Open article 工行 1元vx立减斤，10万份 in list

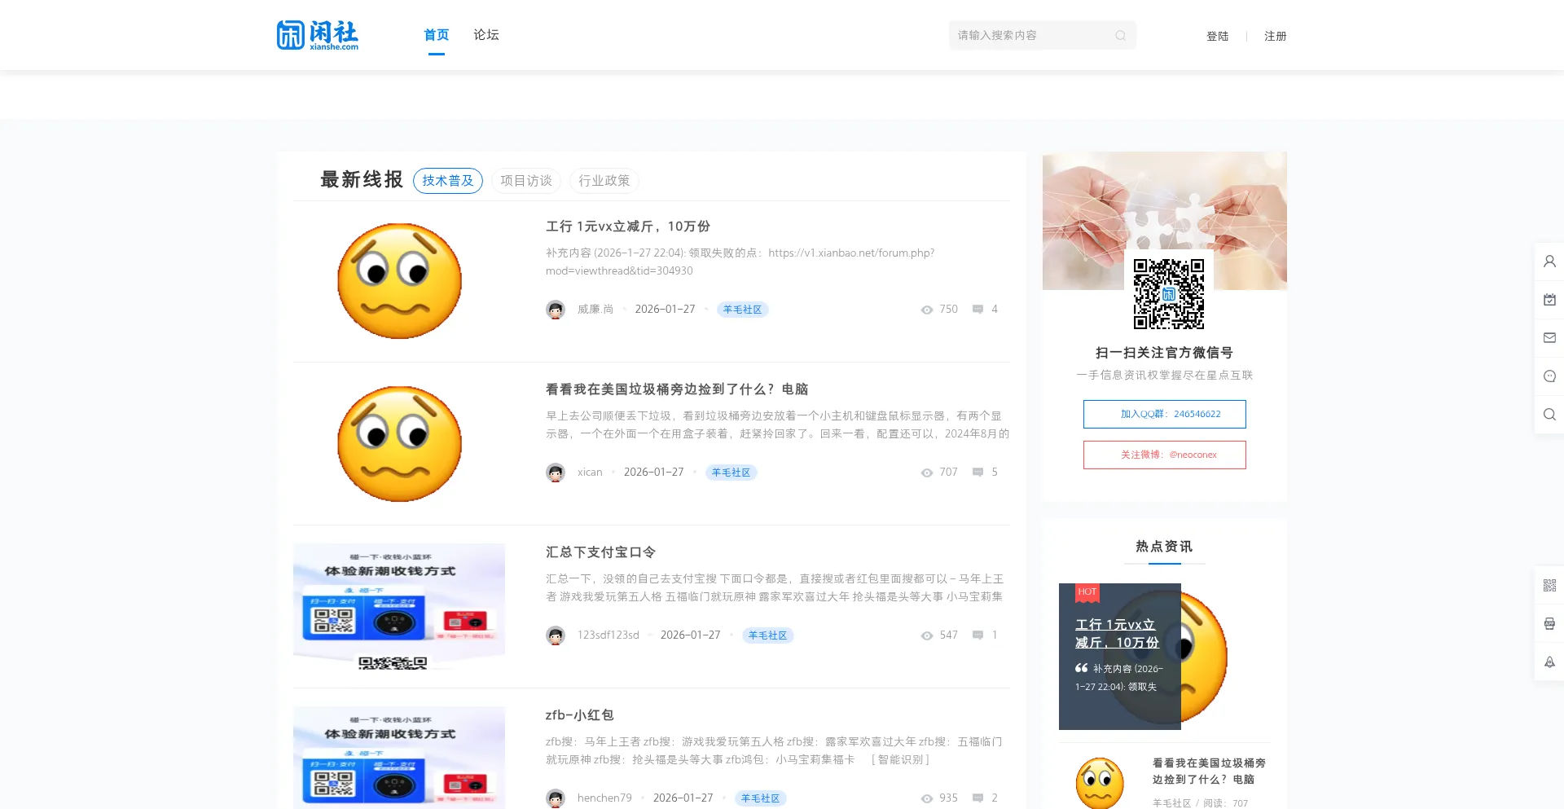[628, 226]
